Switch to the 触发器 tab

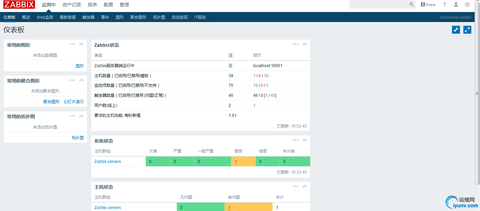tap(88, 17)
